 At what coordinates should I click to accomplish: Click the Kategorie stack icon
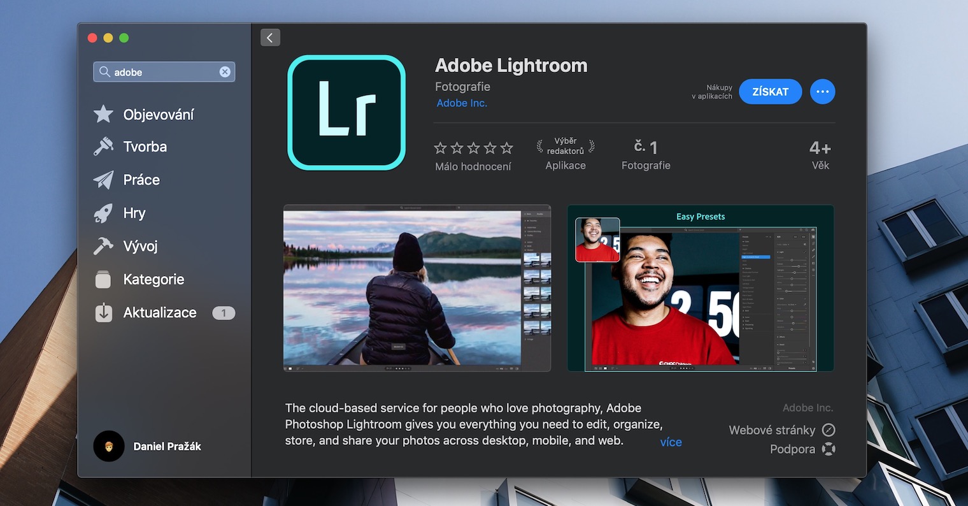pos(103,279)
